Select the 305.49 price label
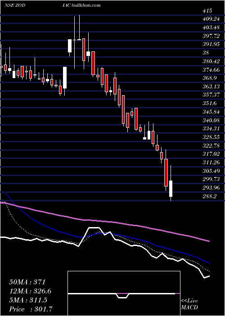 click(211, 171)
